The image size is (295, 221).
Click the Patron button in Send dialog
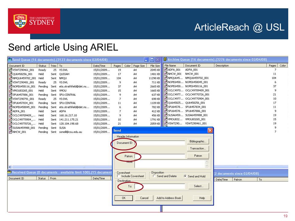click(x=198, y=156)
